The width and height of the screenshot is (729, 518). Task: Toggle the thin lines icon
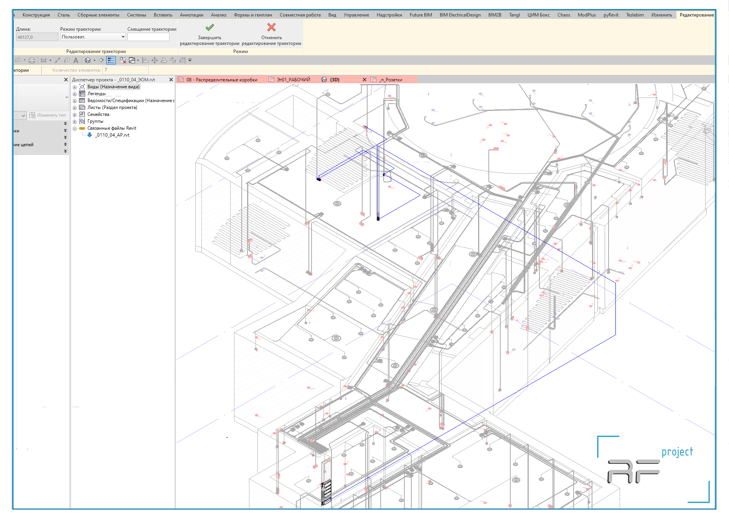pos(111,60)
